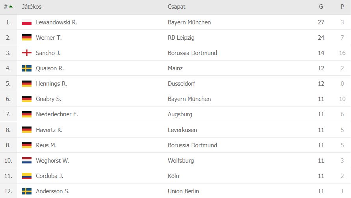Viewport: 351px width, 198px height.
Task: Select Niederlechner F. player name
Action: (x=57, y=114)
